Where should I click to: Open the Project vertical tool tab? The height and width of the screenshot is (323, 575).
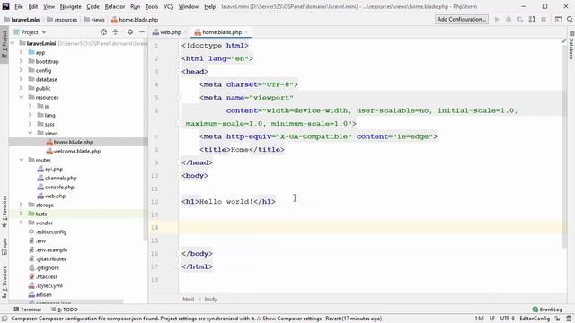(x=4, y=44)
